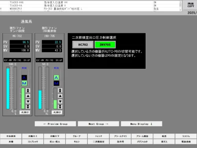This screenshot has height=148, width=197.
Task: Click the alarm list scrollbar down arrow
Action: pos(180,10)
